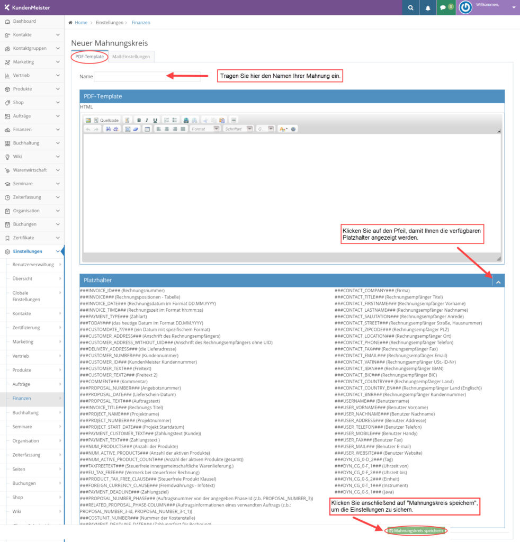520x542 pixels.
Task: Open the text color picker
Action: [x=283, y=129]
